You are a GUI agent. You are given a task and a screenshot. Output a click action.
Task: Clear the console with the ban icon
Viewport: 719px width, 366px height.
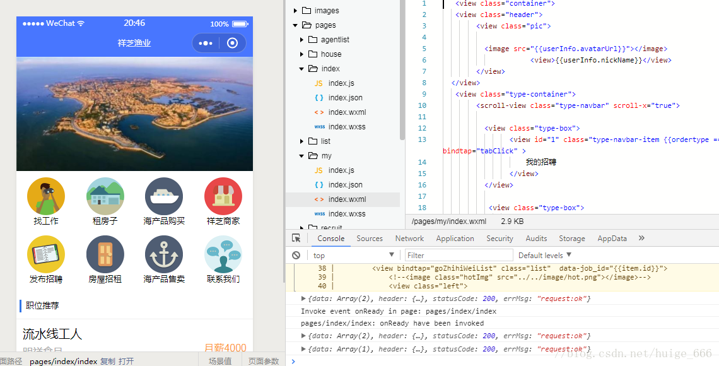296,255
